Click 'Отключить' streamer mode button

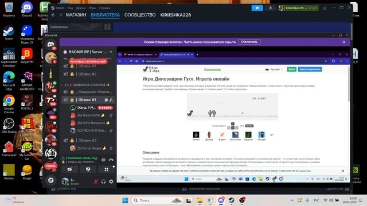pos(249,42)
